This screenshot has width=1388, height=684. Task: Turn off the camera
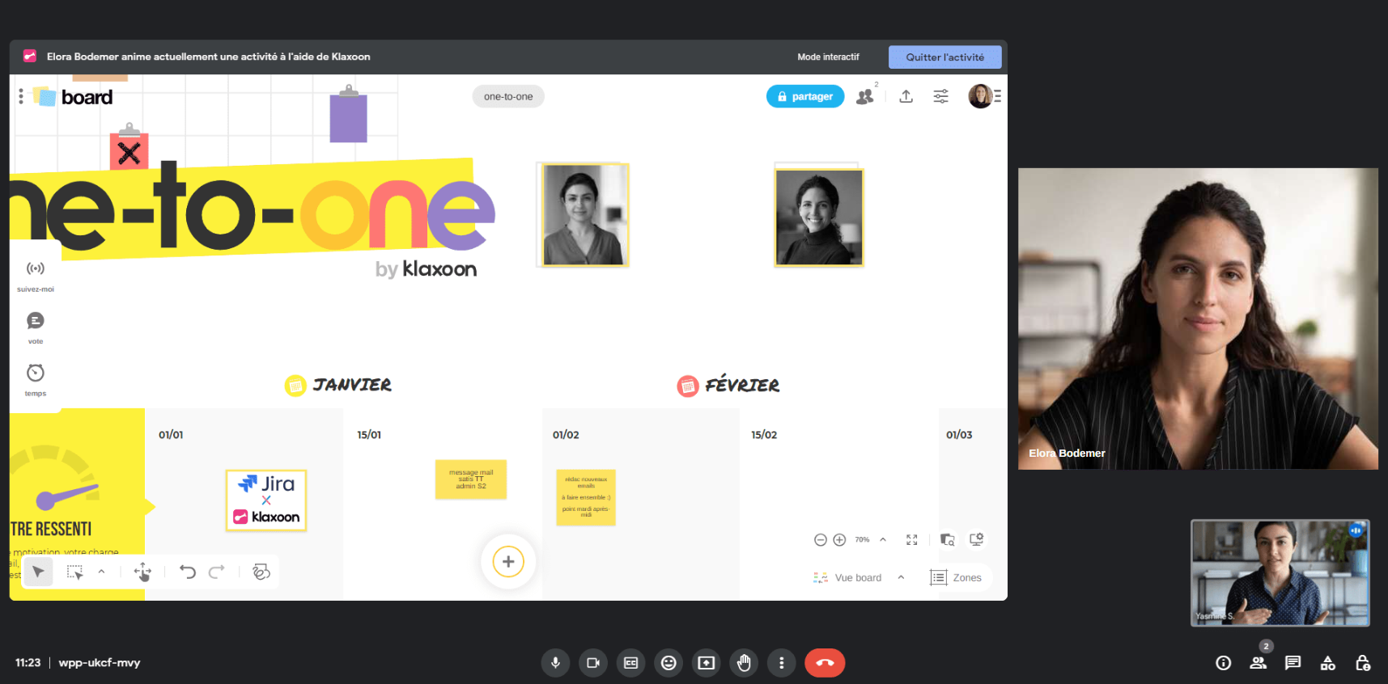click(x=593, y=663)
